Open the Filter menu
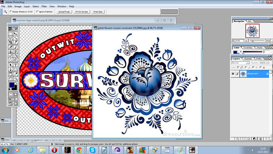273x154 pixels. 44,6
